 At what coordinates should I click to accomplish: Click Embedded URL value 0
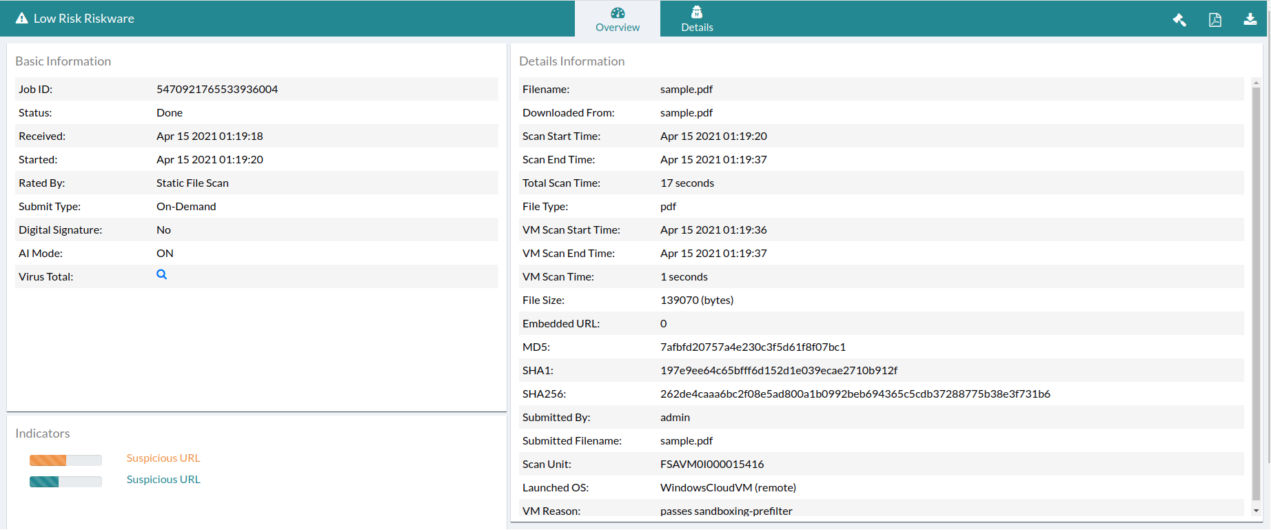[664, 324]
